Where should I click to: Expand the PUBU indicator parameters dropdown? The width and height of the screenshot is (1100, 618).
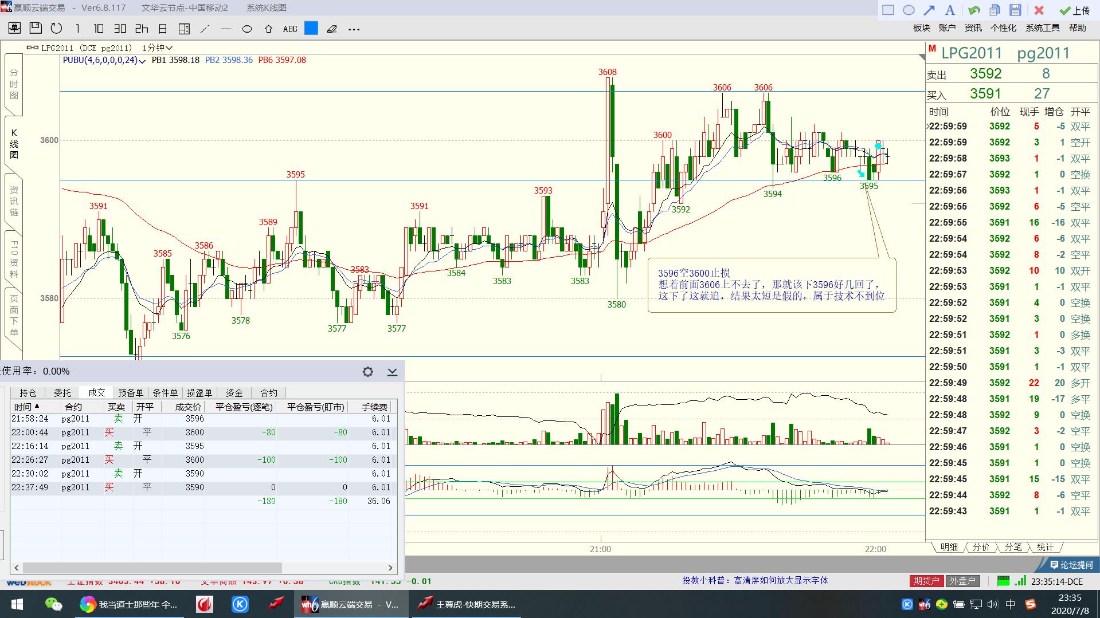click(x=142, y=61)
